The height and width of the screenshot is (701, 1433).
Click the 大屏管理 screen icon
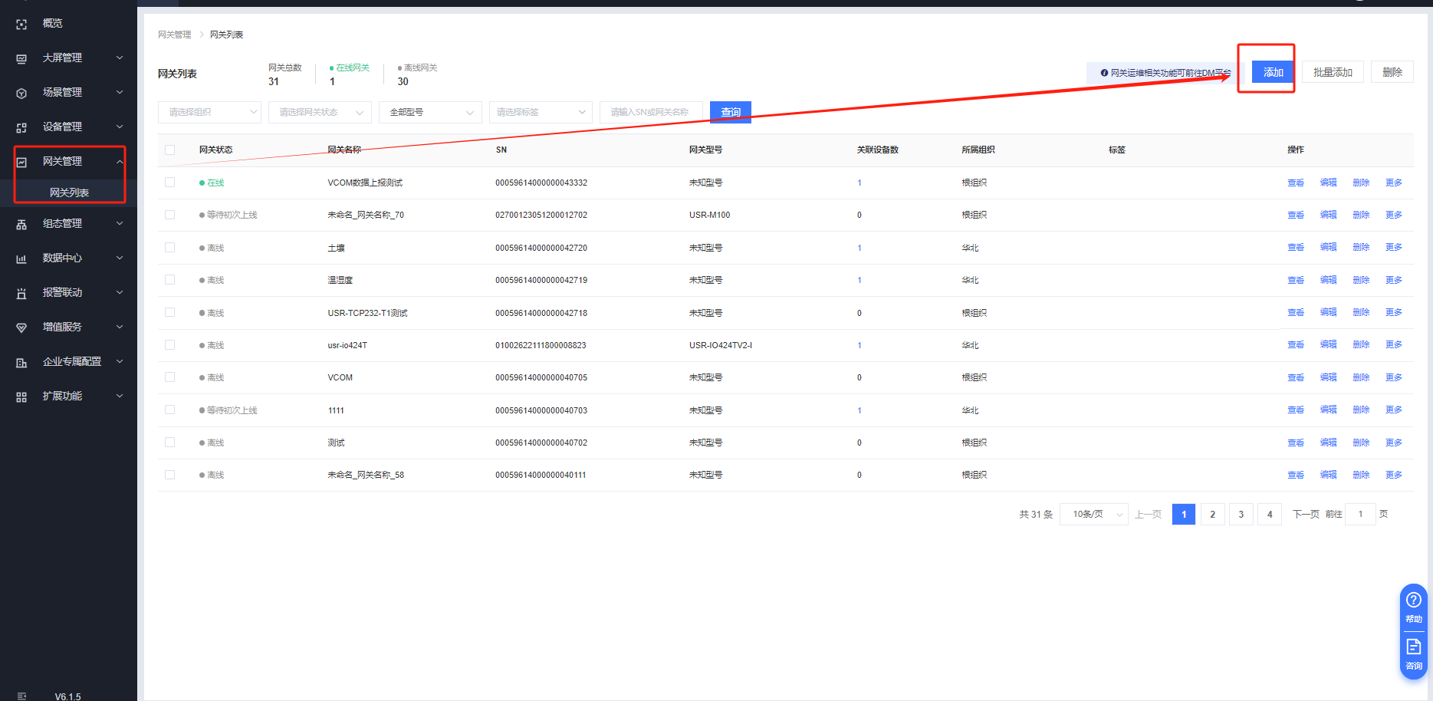pos(21,58)
